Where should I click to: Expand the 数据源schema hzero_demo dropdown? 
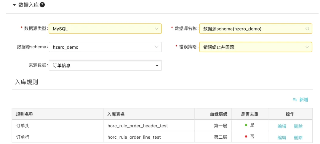click(105, 47)
